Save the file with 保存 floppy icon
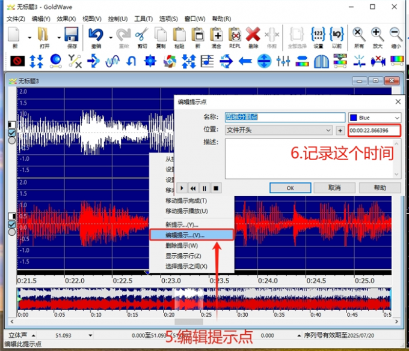Image resolution: width=409 pixels, height=351 pixels. coord(72,38)
